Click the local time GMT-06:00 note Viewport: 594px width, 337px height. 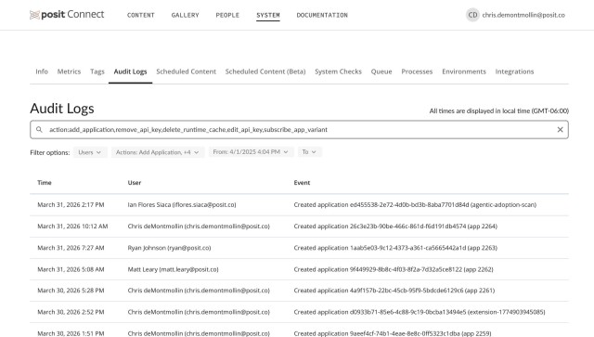point(499,111)
